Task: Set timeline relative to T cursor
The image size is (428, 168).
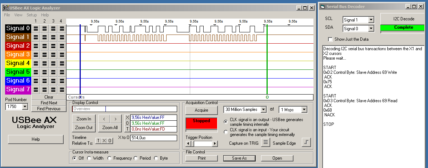Action: (98, 141)
